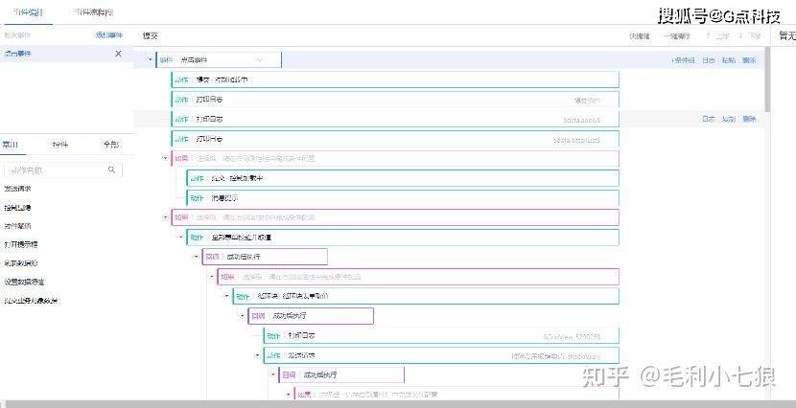The width and height of the screenshot is (796, 408).
Task: Click 日志 on the highlighted 打印日志 row
Action: 709,119
